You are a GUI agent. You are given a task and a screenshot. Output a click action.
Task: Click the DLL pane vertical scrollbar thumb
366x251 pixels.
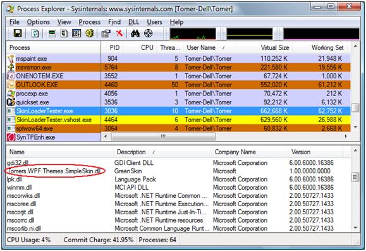coord(355,177)
